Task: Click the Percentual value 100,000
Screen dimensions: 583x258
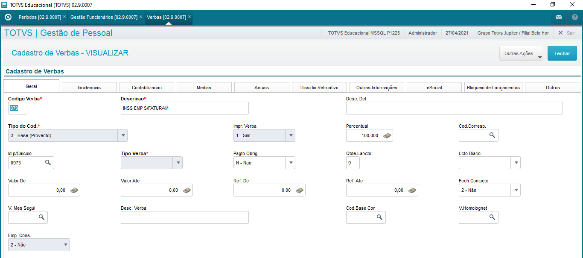Action: click(370, 135)
